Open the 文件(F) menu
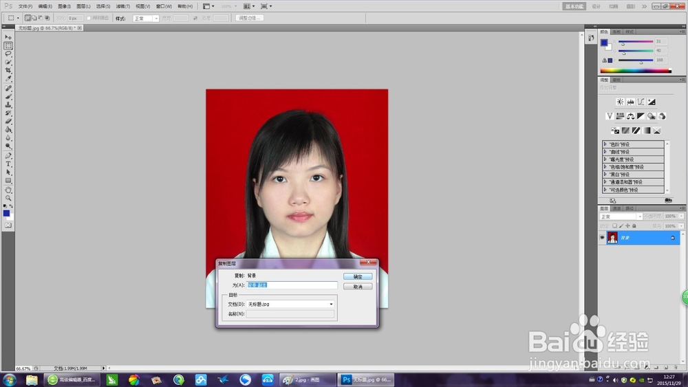Image resolution: width=688 pixels, height=387 pixels. click(25, 6)
